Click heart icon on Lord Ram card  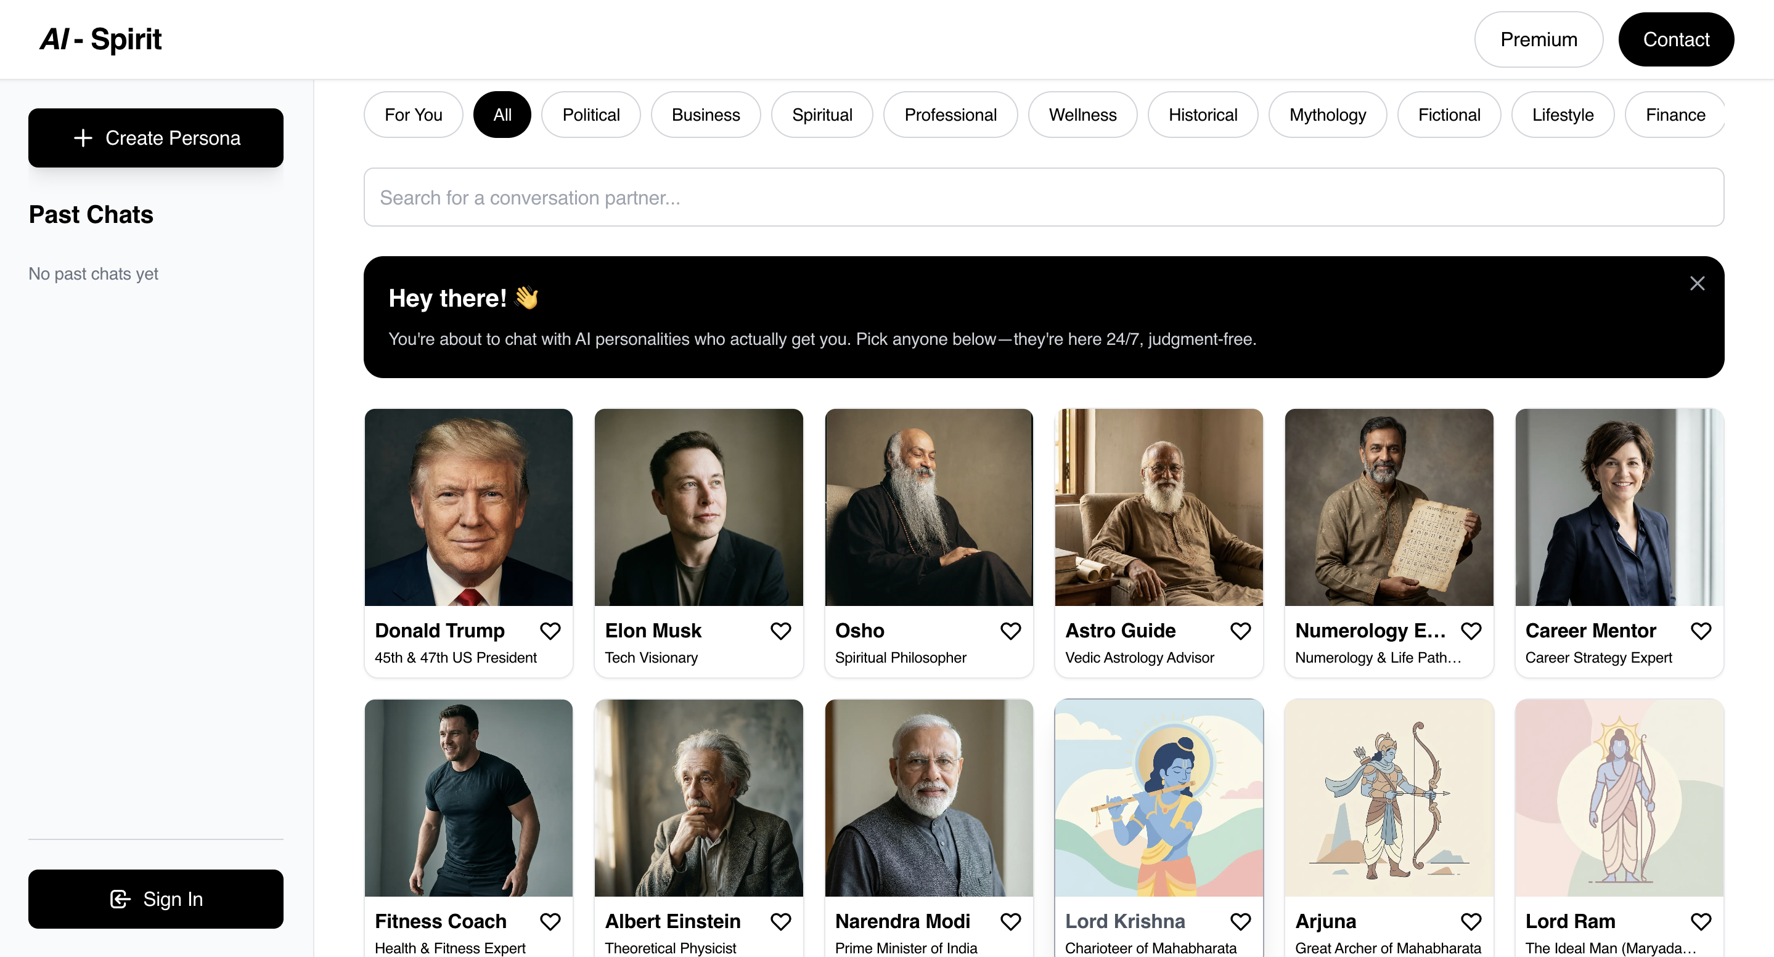(x=1700, y=921)
